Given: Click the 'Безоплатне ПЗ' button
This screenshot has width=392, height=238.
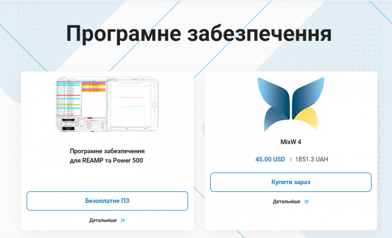Looking at the screenshot, I should 107,201.
